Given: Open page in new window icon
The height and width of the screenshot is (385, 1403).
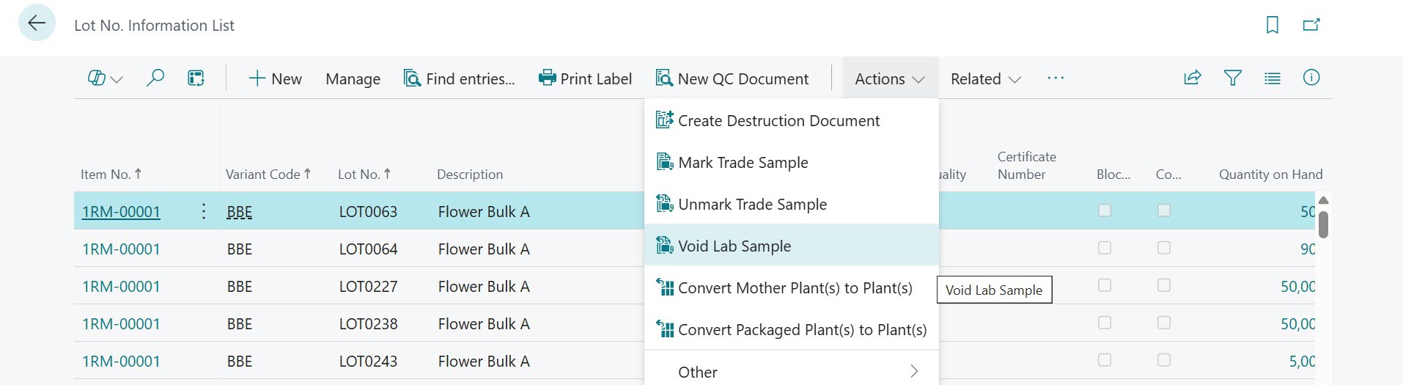Looking at the screenshot, I should point(1311,25).
